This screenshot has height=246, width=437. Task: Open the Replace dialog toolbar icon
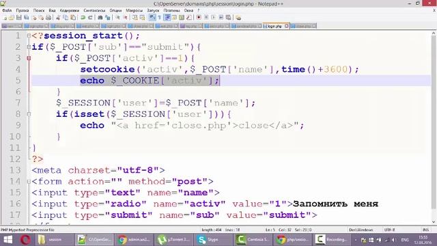(x=108, y=18)
